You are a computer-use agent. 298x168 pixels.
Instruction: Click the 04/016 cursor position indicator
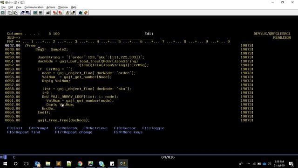[168, 157]
